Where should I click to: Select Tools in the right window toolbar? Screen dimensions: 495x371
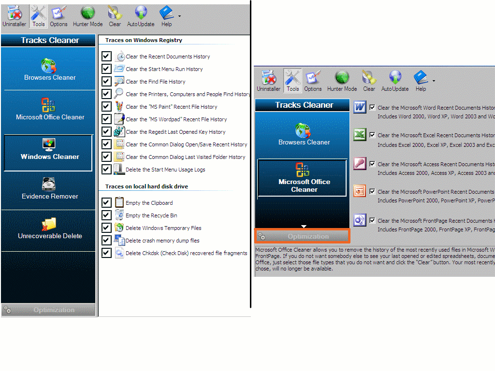(292, 81)
